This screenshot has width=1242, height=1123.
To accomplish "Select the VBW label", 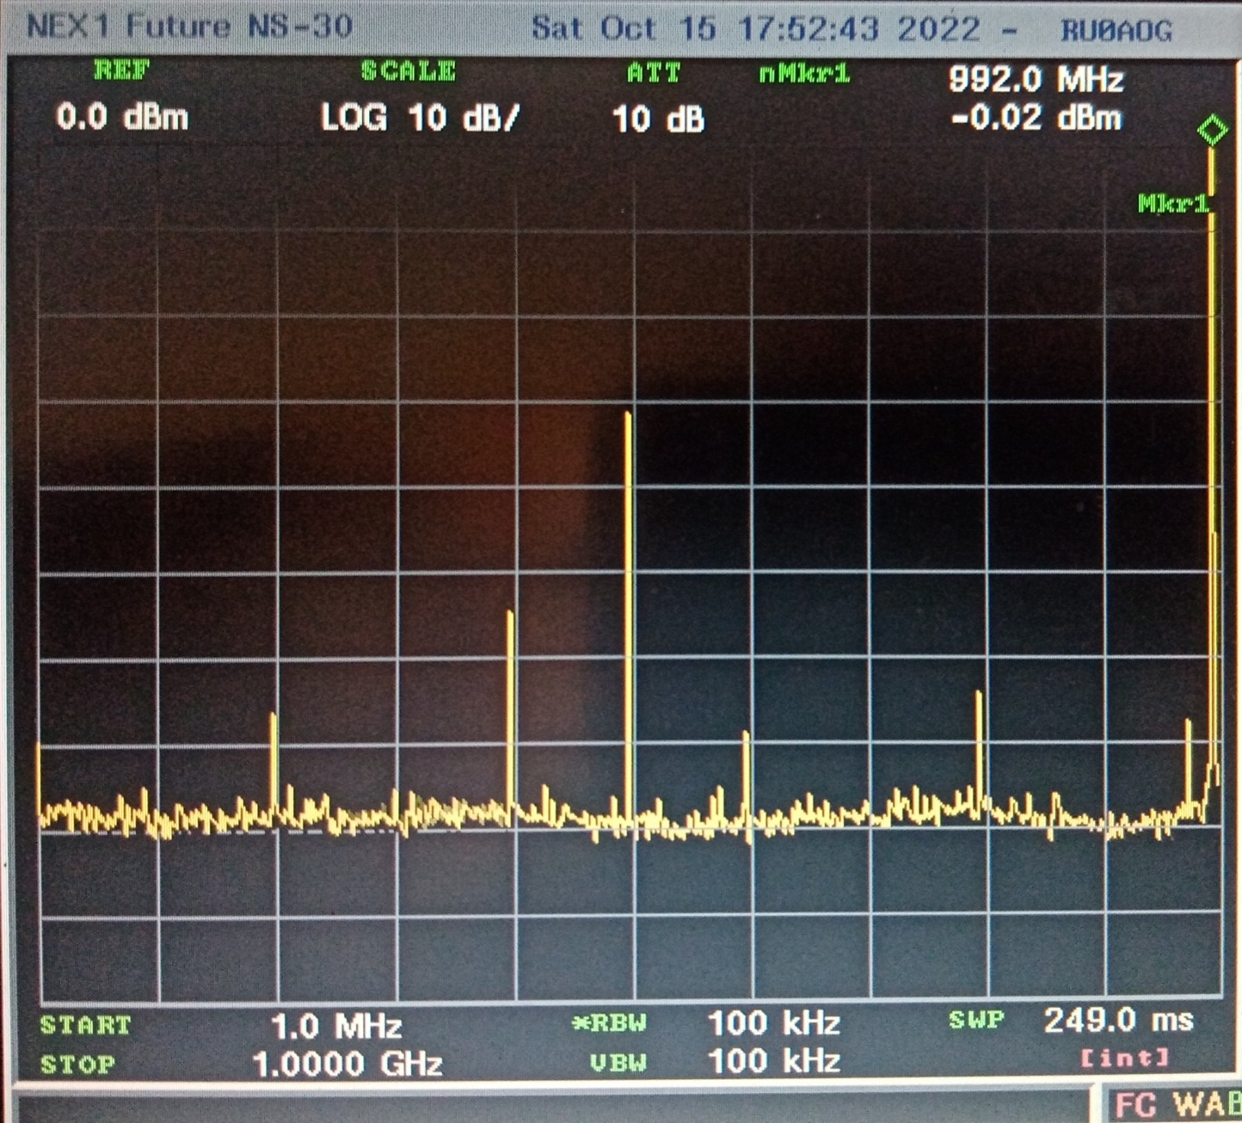I will [x=618, y=1063].
